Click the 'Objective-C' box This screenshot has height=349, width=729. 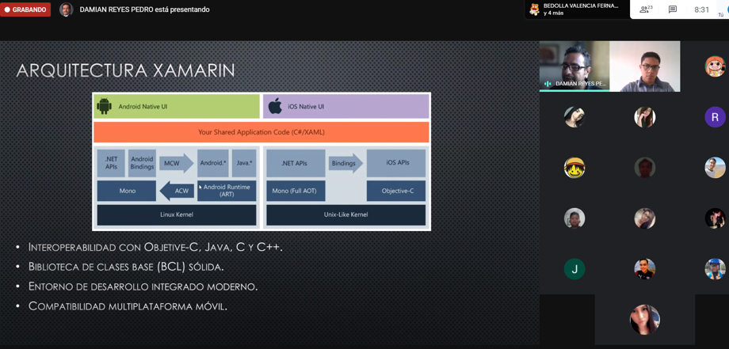tap(396, 191)
